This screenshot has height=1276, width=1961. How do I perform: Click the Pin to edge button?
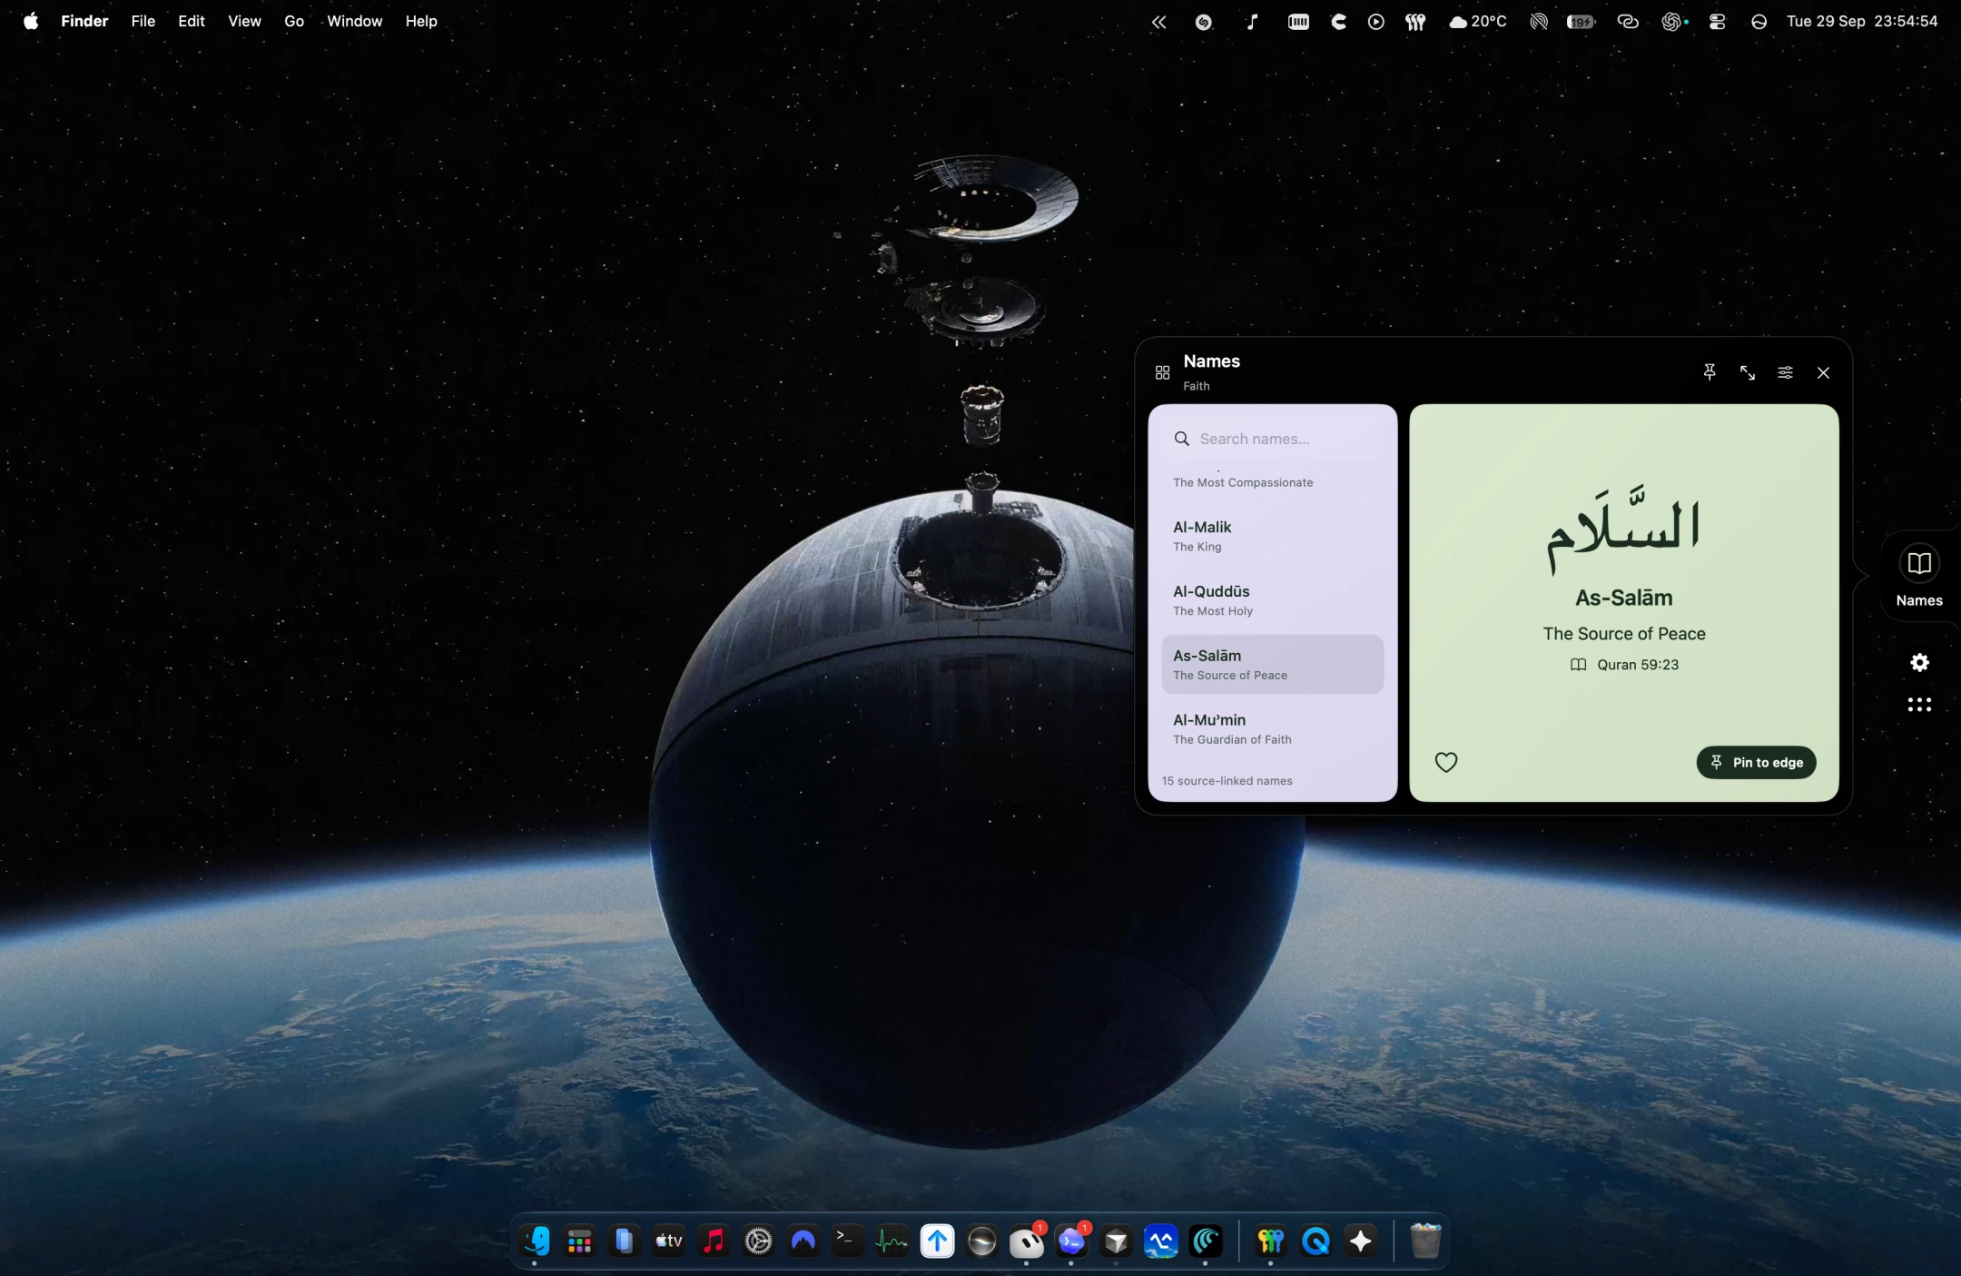click(1756, 762)
